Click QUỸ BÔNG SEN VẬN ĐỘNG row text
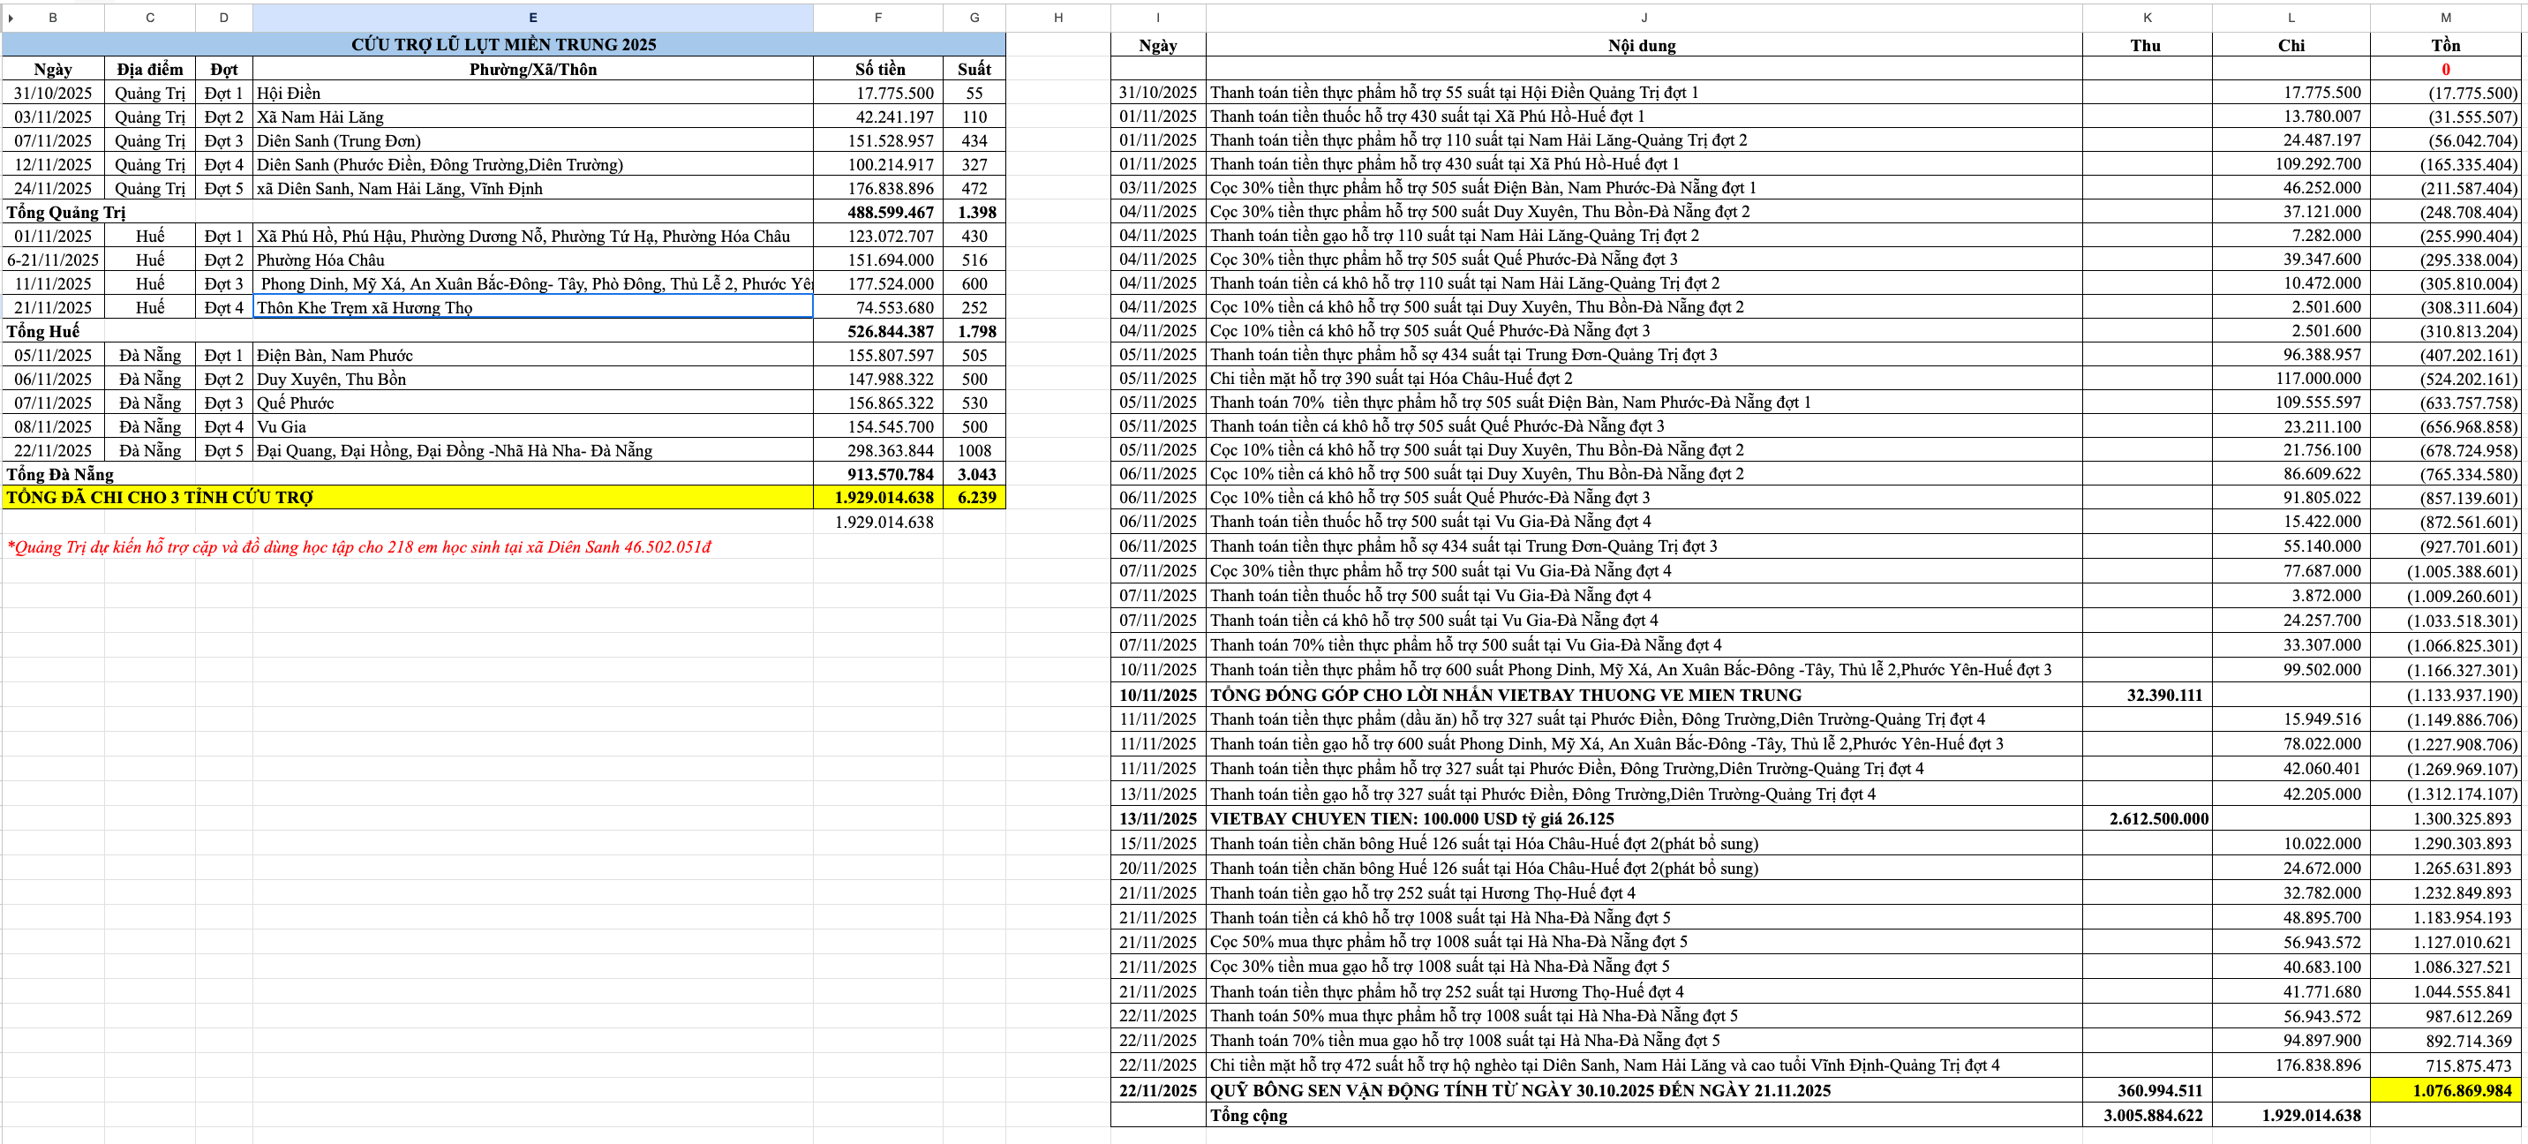 (x=1519, y=1090)
